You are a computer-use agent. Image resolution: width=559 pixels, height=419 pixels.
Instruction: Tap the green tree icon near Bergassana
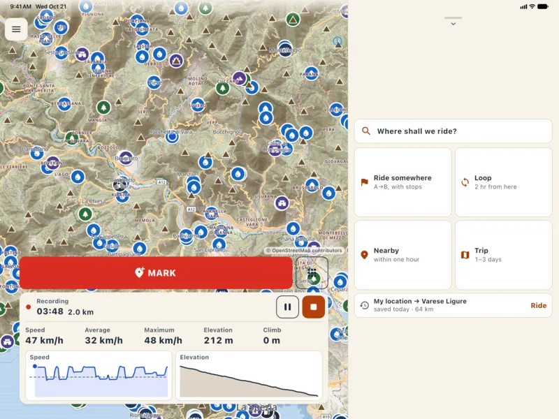(103, 108)
